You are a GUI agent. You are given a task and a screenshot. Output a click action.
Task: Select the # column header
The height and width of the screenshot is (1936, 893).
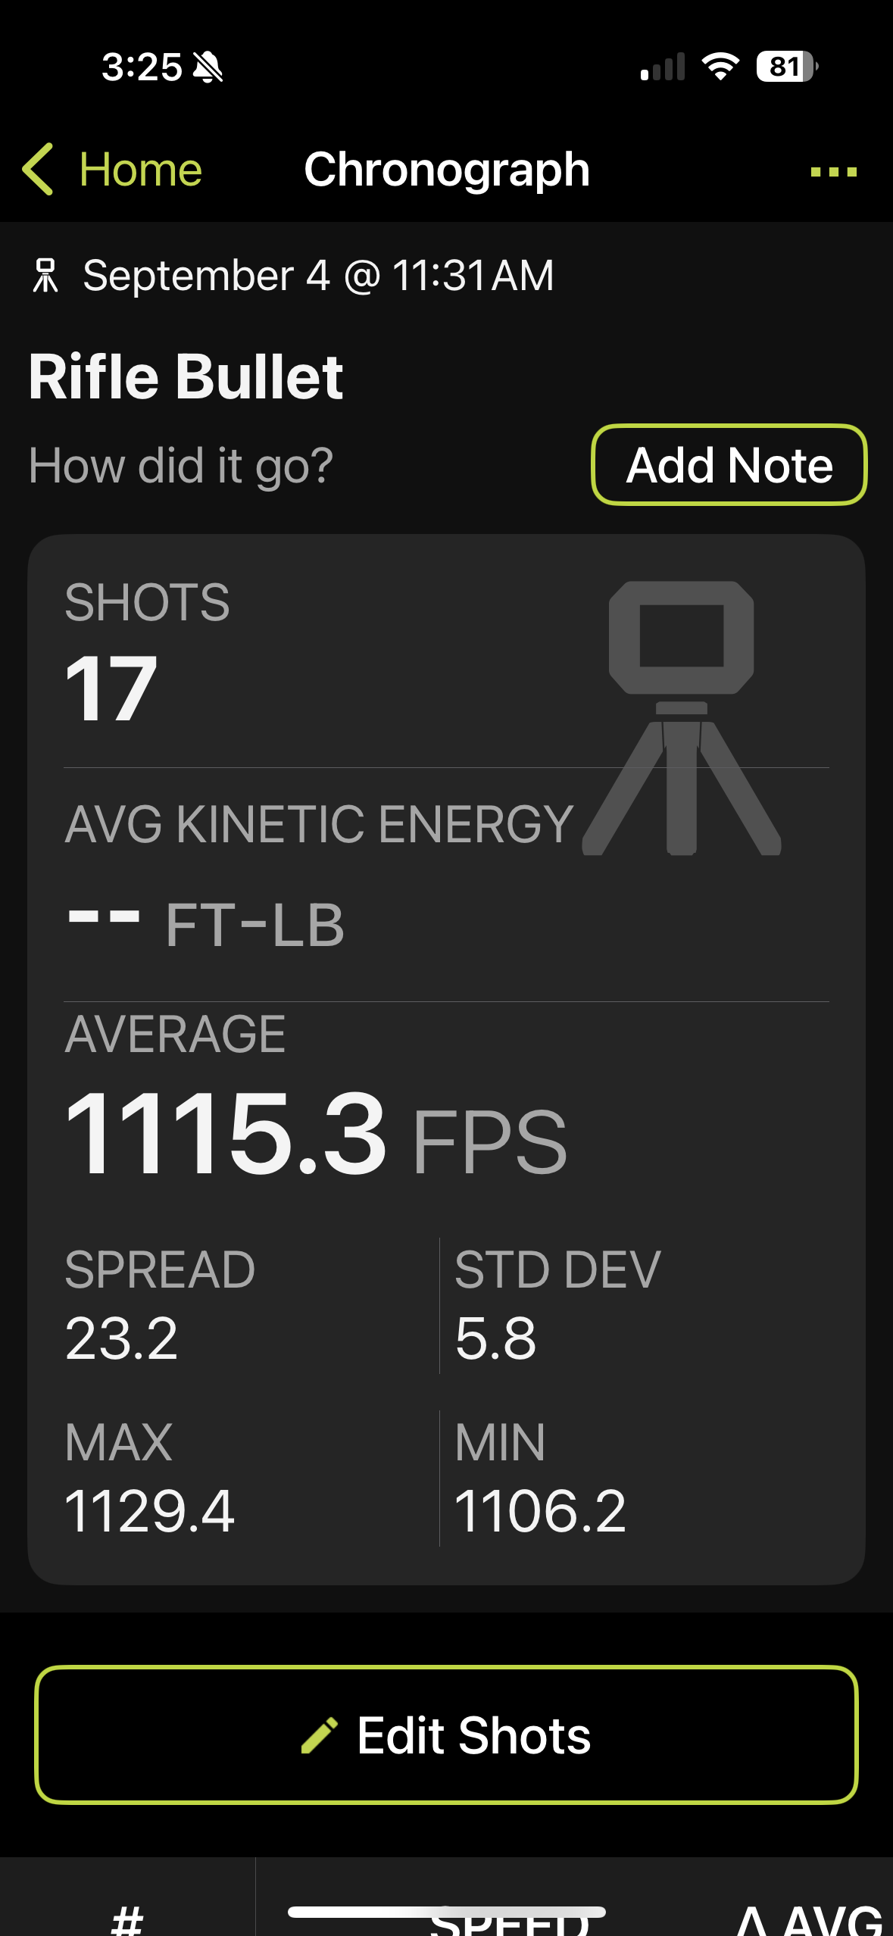[127, 1921]
